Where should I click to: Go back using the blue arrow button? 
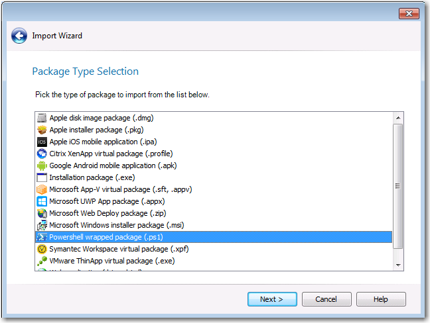pos(19,36)
